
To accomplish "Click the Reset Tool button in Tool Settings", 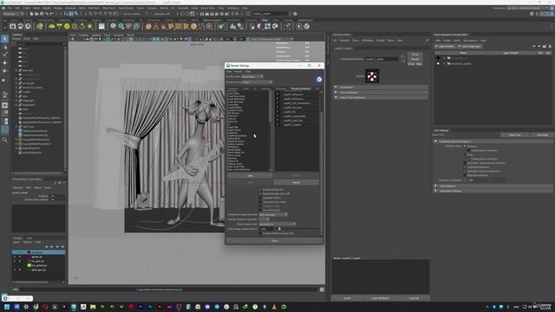I will click(514, 135).
